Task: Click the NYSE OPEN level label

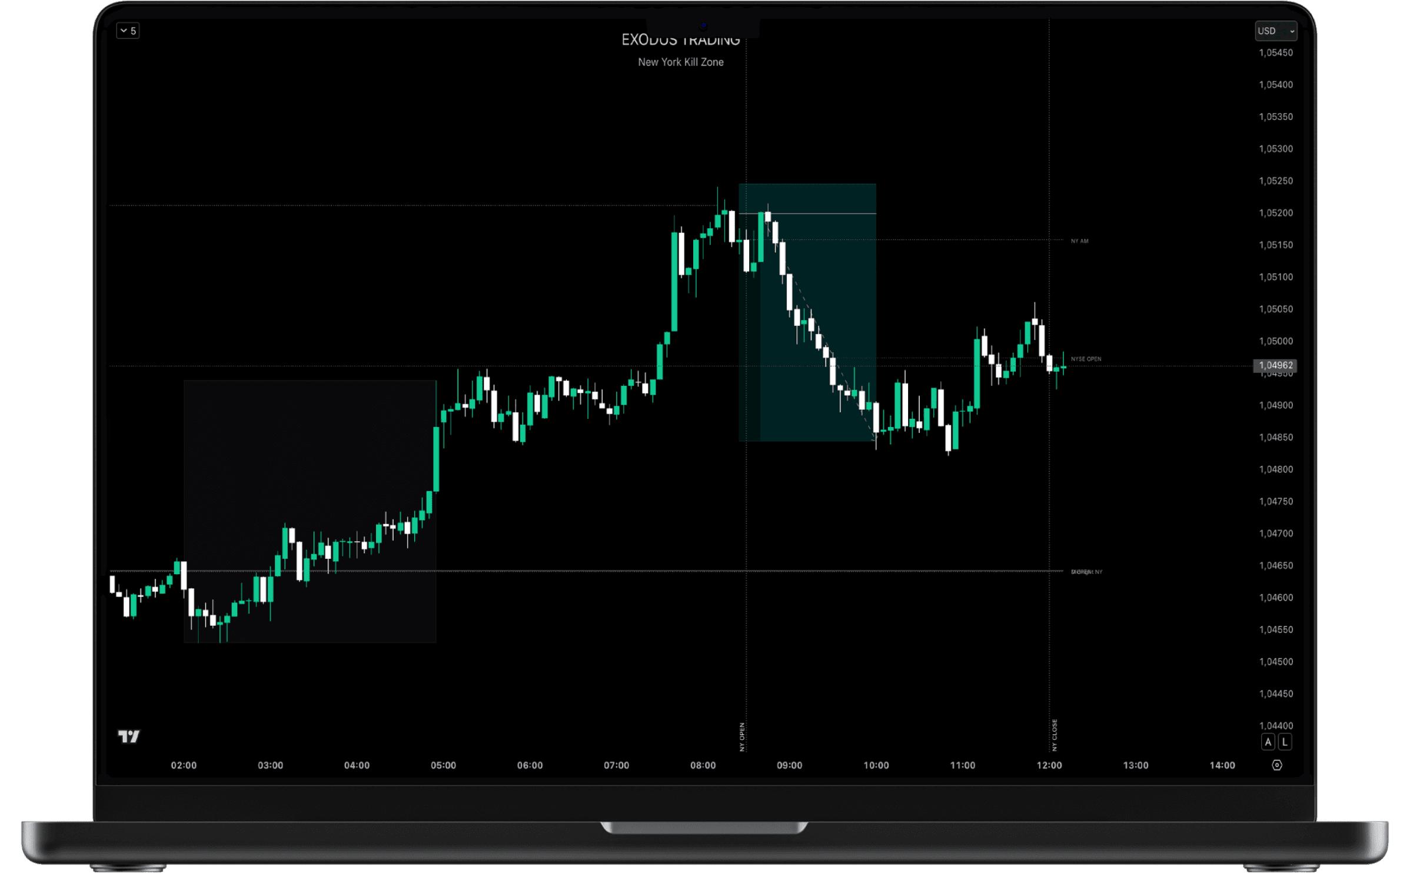Action: [x=1086, y=359]
